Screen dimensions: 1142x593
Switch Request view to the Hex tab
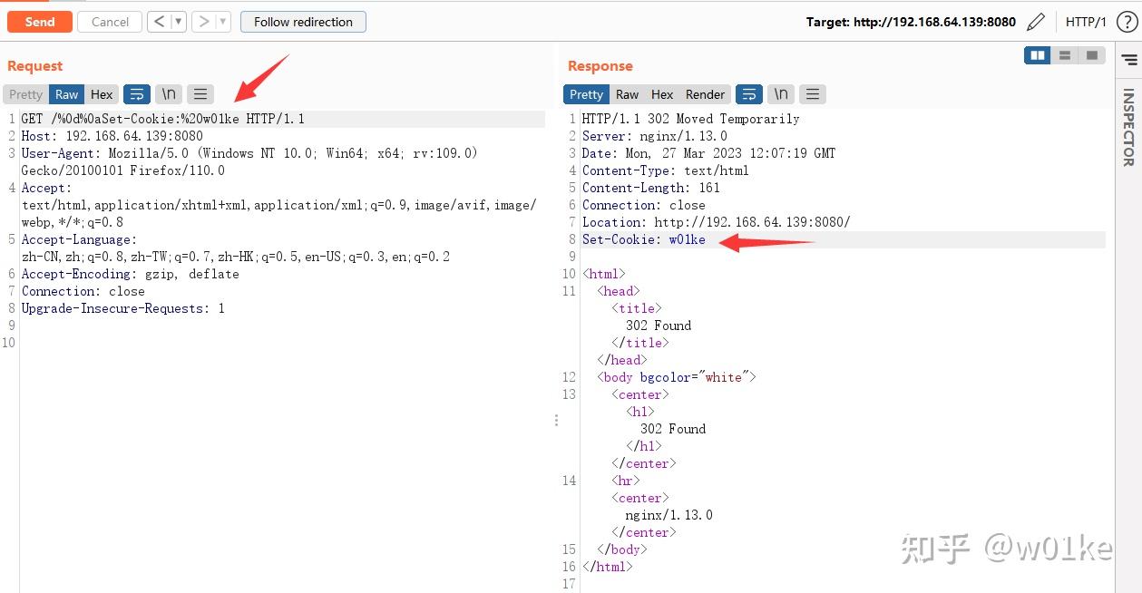tap(102, 94)
